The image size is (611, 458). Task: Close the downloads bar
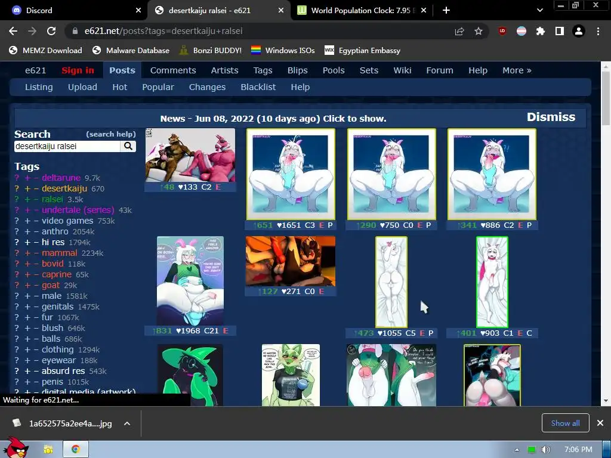pyautogui.click(x=600, y=423)
